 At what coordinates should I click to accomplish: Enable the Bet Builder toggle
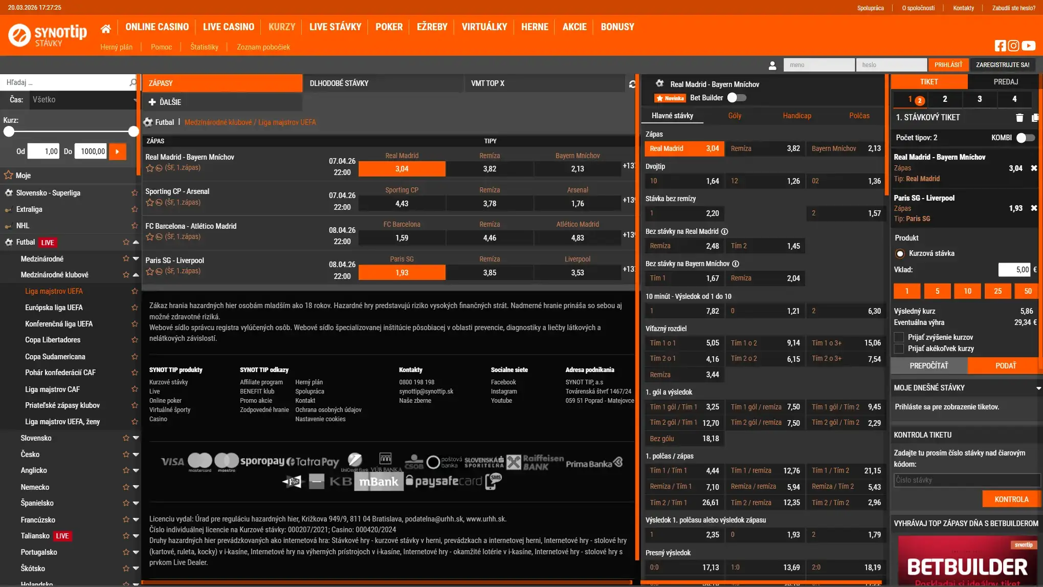click(736, 97)
